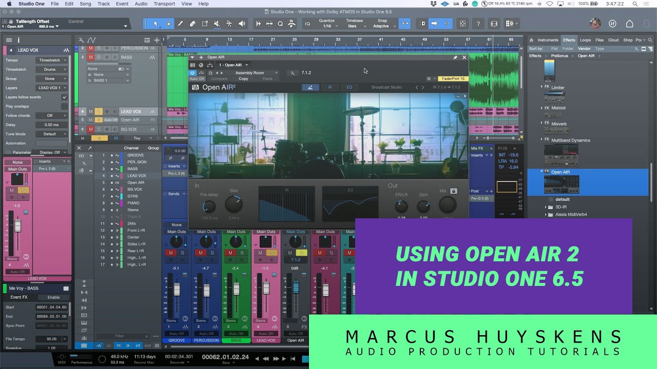Open the Transport menu in the menu bar

[164, 4]
